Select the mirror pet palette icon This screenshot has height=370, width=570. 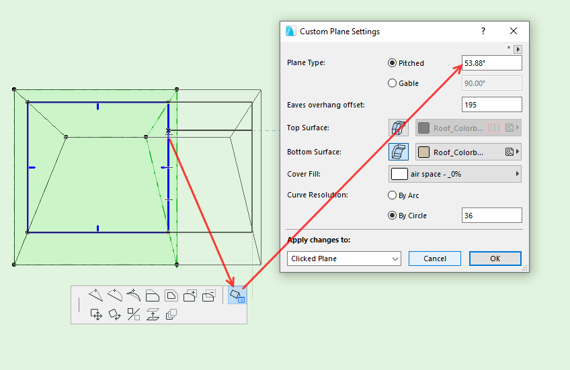click(134, 314)
